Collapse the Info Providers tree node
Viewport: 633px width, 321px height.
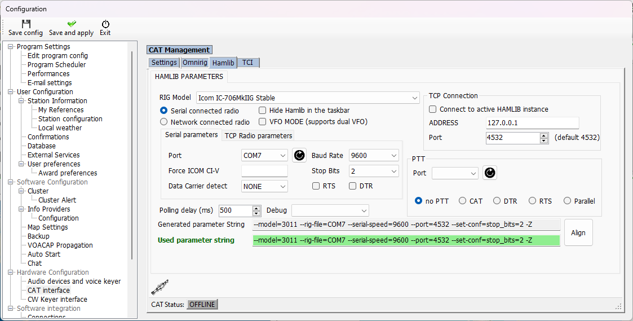[x=21, y=209]
